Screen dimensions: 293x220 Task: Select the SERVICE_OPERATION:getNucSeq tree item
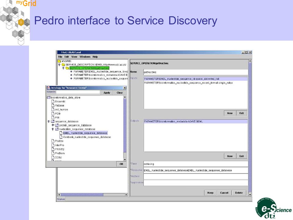coord(89,68)
